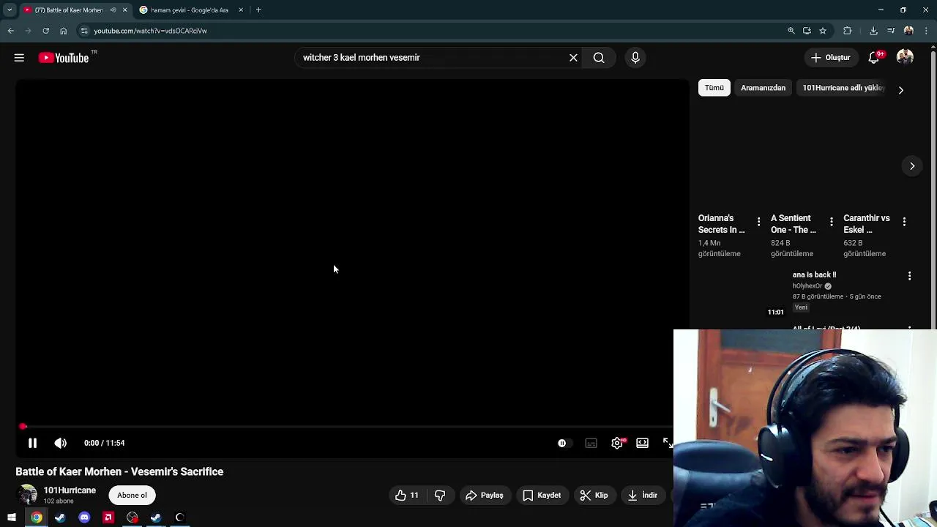Open YouTube notifications bell
This screenshot has width=937, height=527.
pyautogui.click(x=874, y=58)
